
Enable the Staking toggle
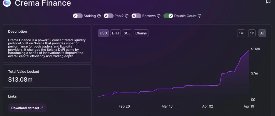[78, 16]
